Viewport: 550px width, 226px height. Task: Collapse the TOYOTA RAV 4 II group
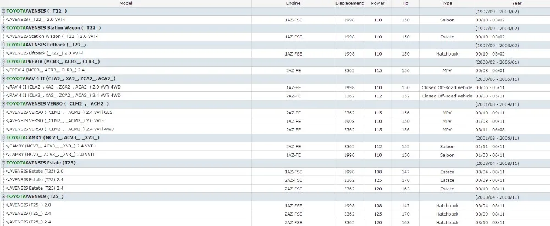(3, 79)
